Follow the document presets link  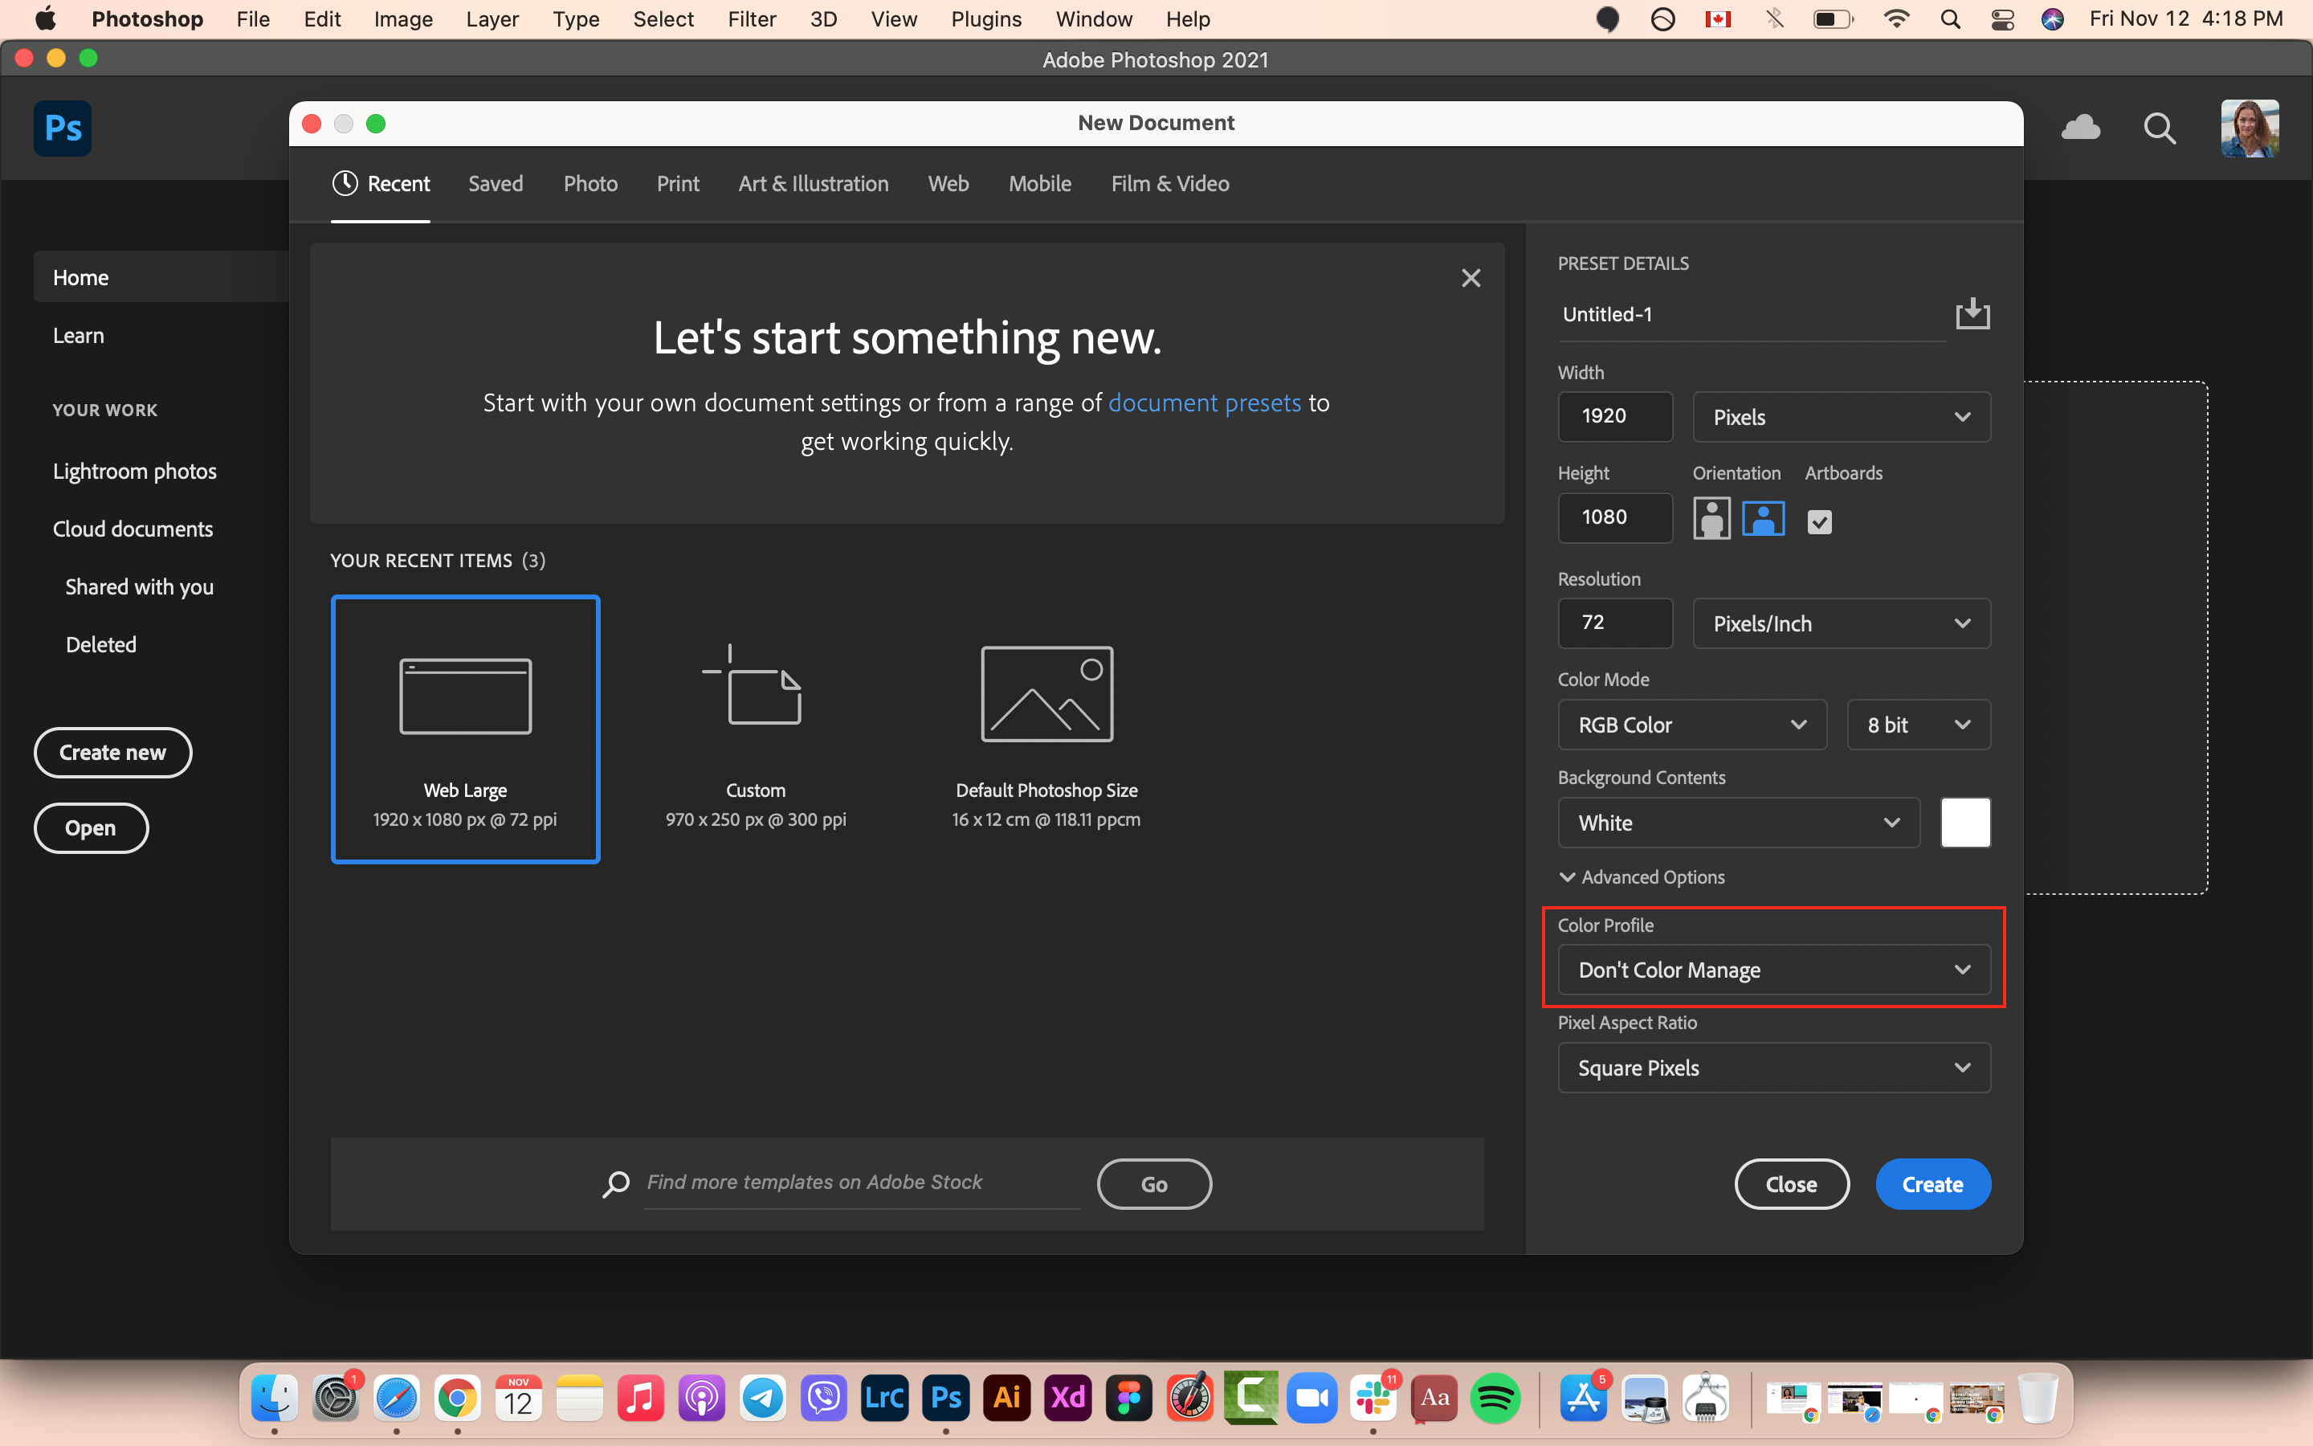[1205, 402]
